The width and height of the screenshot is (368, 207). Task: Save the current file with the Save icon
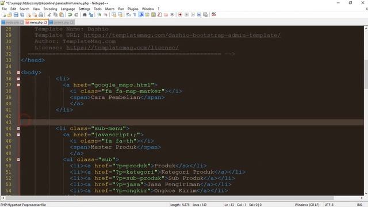pyautogui.click(x=16, y=14)
